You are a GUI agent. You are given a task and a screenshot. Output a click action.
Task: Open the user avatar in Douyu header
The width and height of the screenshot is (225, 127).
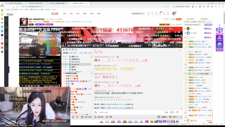point(174,13)
